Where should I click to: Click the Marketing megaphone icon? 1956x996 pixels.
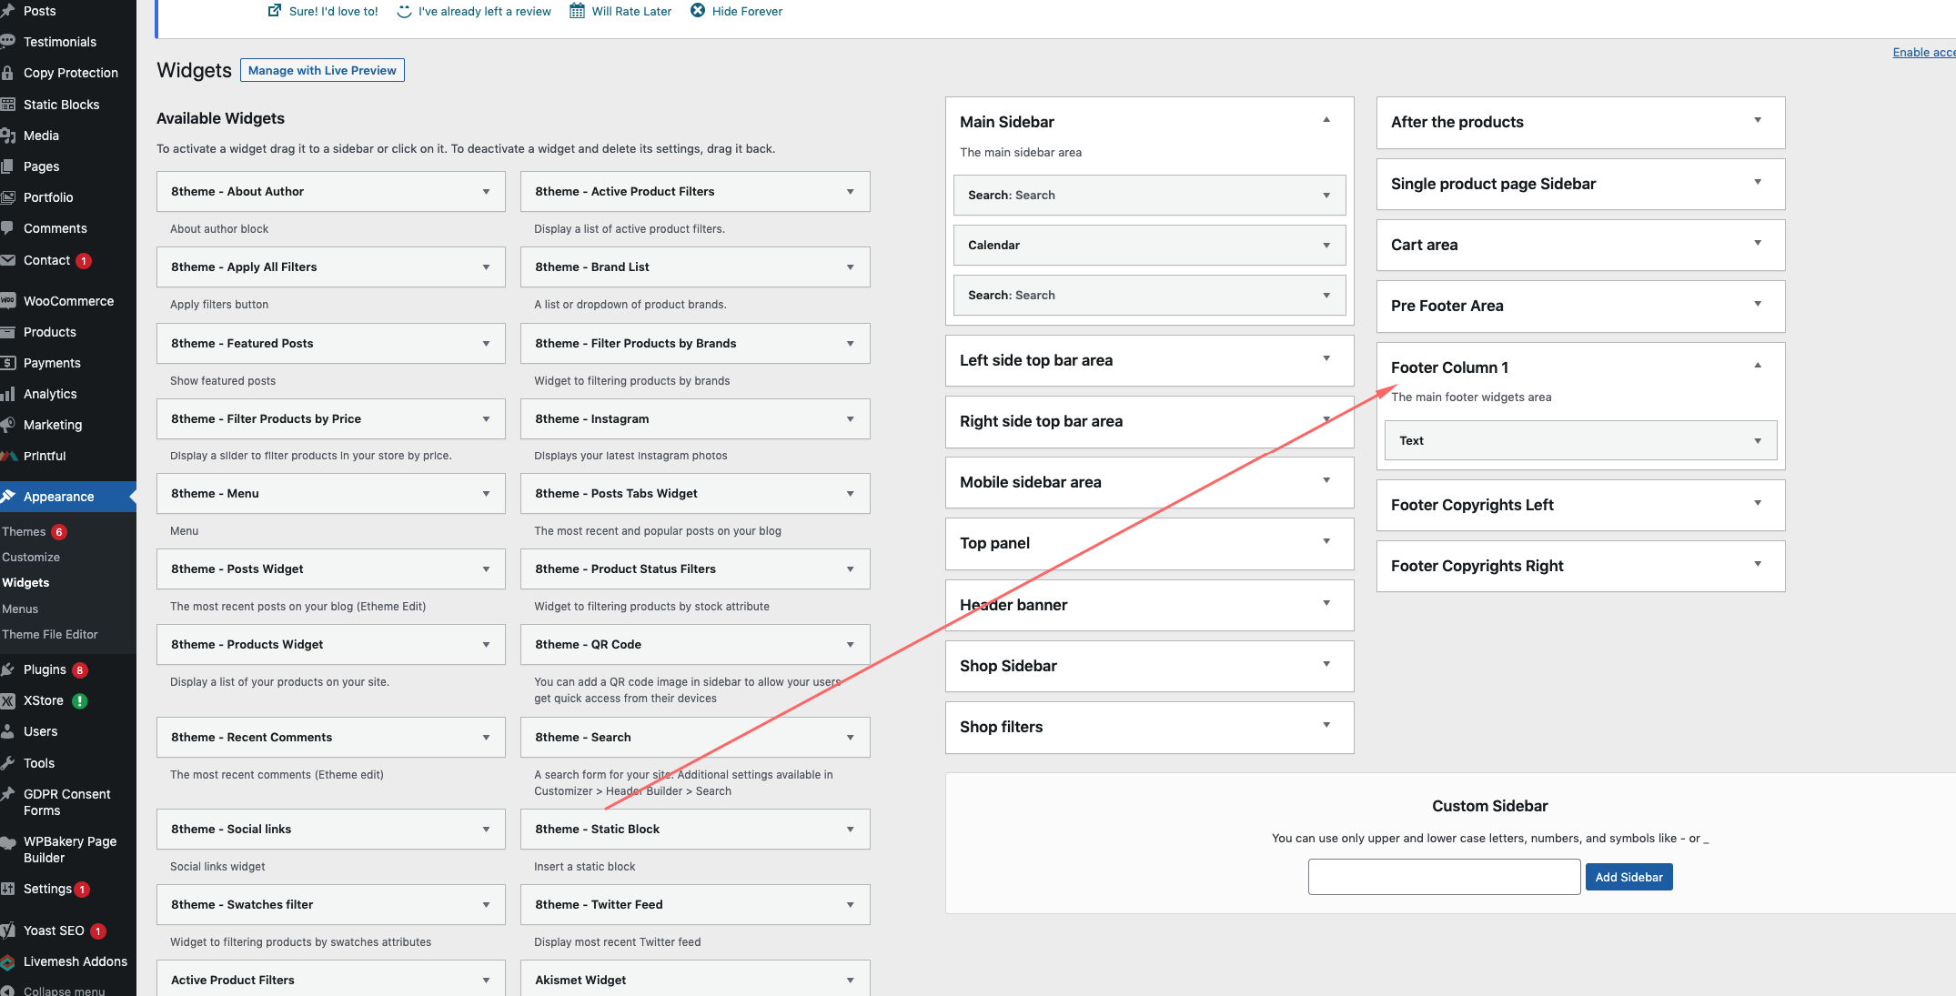point(7,425)
